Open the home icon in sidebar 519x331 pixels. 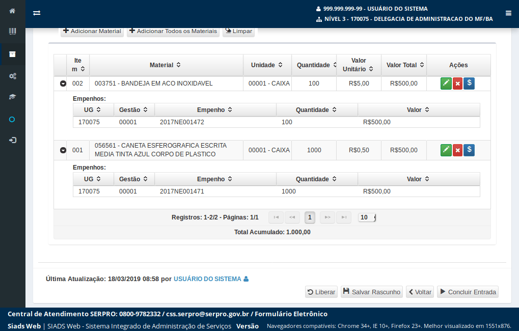[12, 11]
